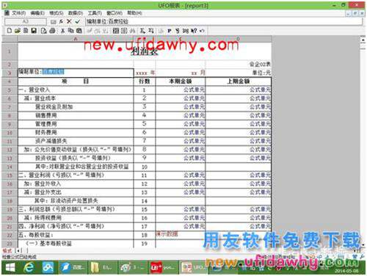Image resolution: width=367 pixels, height=276 pixels.
Task: Click the Print icon in toolbar
Action: (x=52, y=31)
